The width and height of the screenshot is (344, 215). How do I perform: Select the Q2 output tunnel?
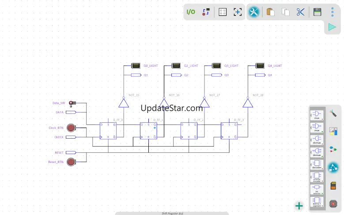point(177,75)
